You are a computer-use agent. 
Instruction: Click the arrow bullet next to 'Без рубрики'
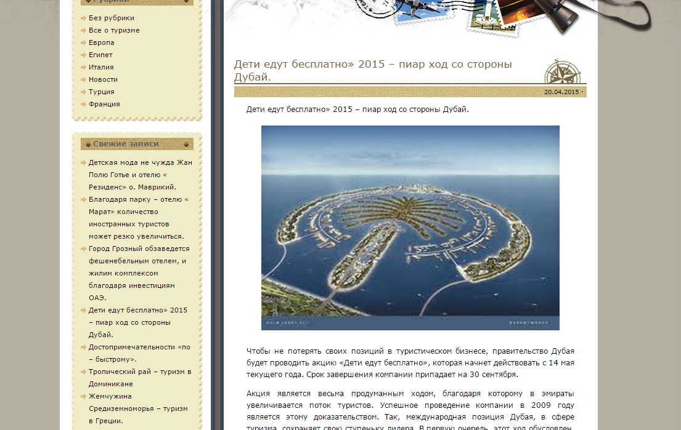tap(83, 18)
